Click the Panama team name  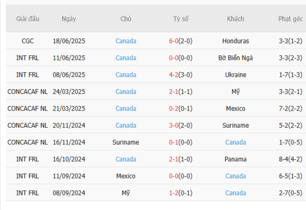coord(235,160)
